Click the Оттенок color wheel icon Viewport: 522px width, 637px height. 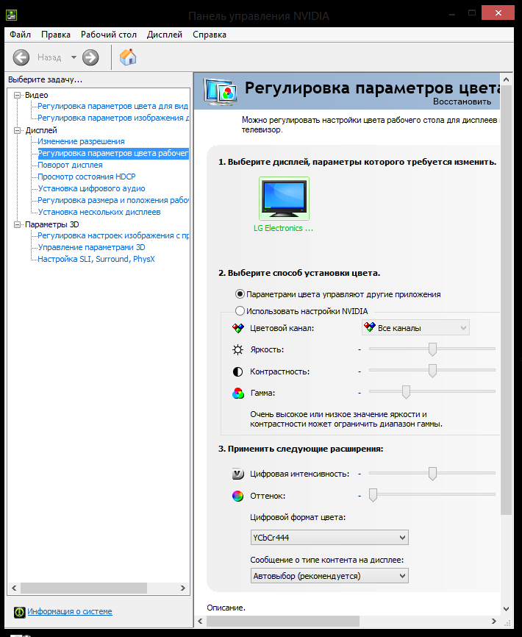tap(238, 496)
